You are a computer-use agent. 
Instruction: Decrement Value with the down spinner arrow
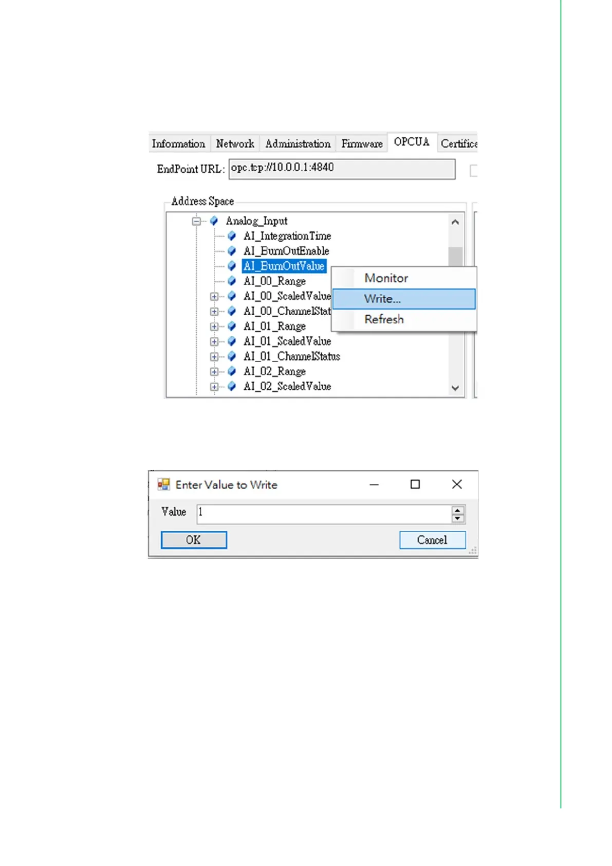click(x=458, y=518)
